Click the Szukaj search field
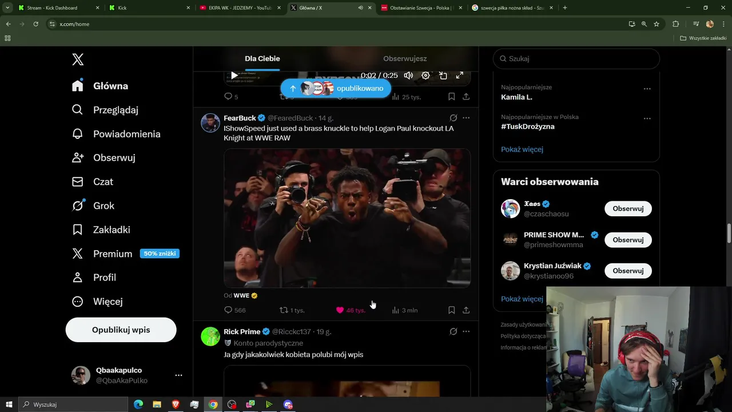The height and width of the screenshot is (412, 732). click(576, 58)
